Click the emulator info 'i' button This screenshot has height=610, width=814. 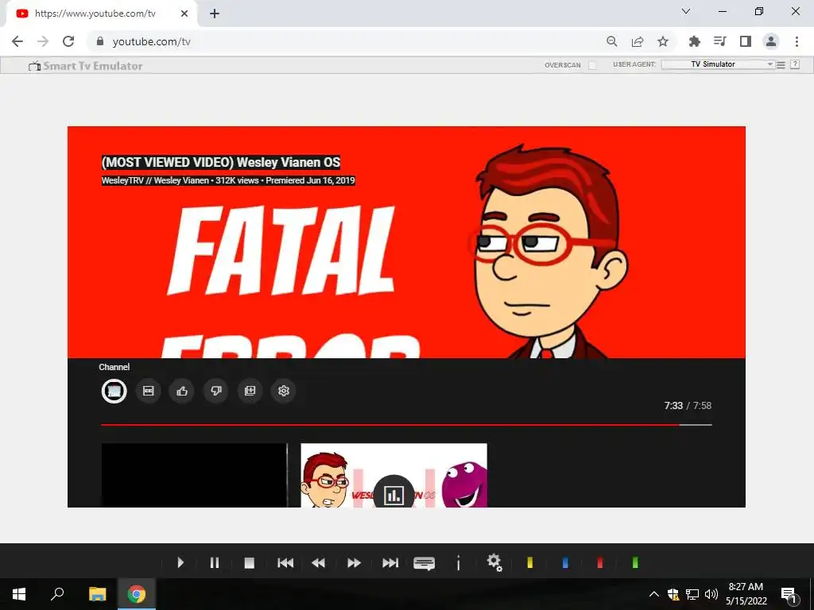(x=459, y=562)
